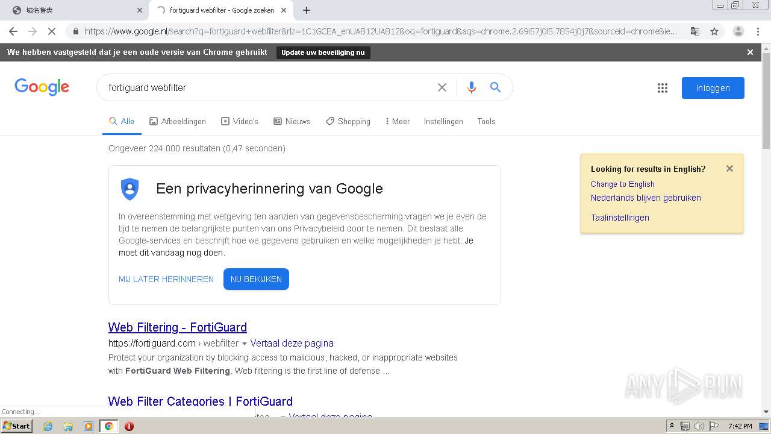The height and width of the screenshot is (434, 771).
Task: Open the Chrome profile avatar icon
Action: (738, 31)
